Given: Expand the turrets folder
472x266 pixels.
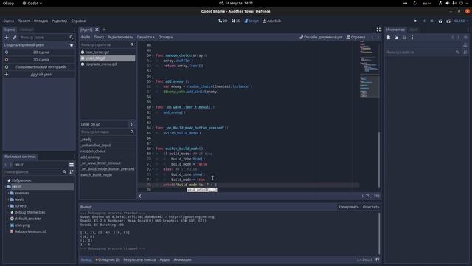Looking at the screenshot, I should coord(9,206).
